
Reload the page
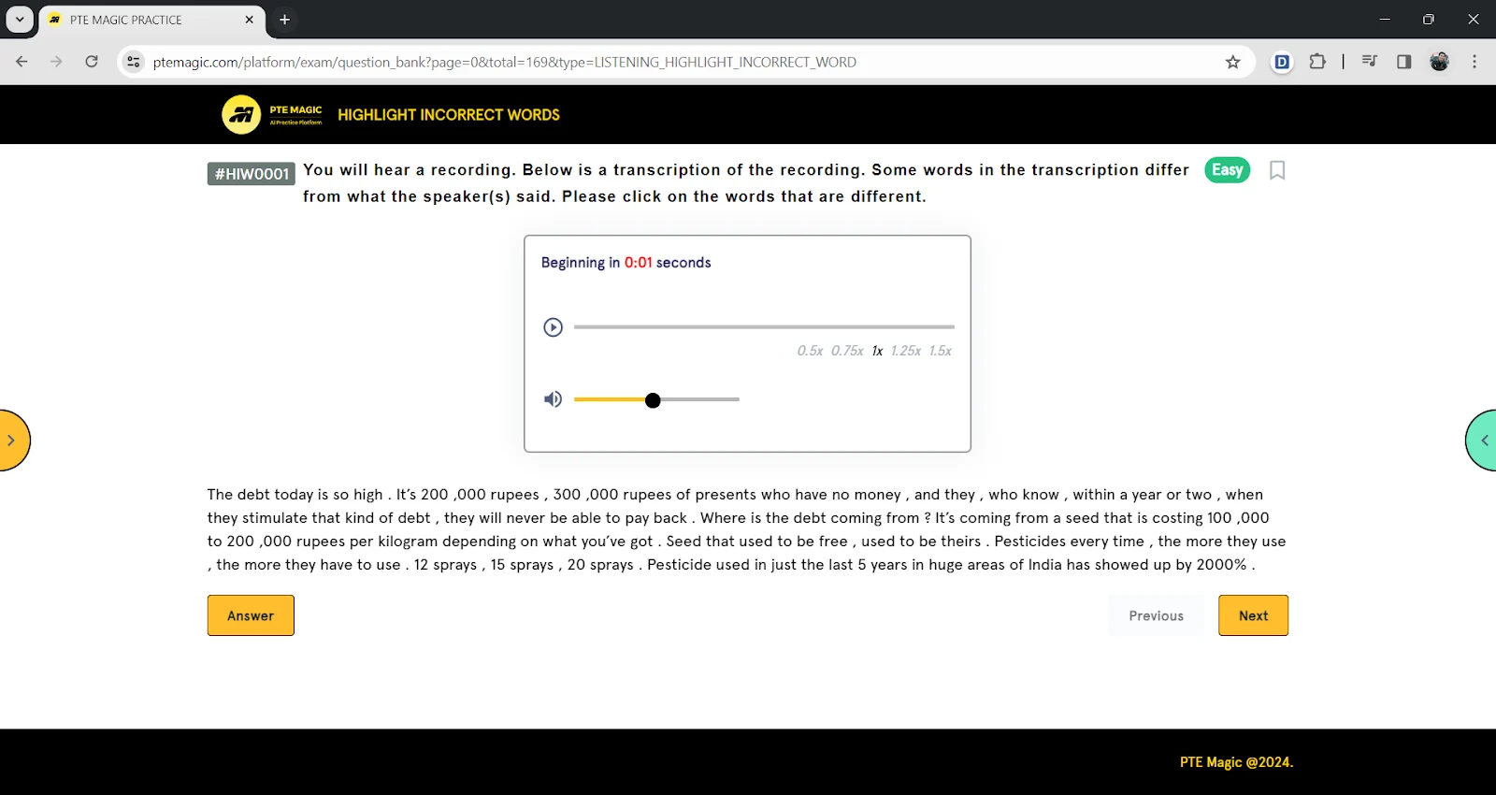point(92,62)
